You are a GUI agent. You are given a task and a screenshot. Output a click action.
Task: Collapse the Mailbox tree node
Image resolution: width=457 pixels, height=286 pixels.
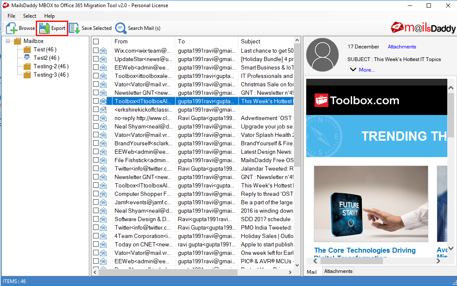point(8,41)
